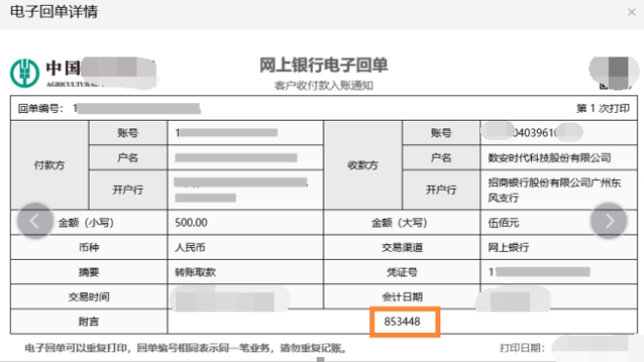
Task: Click the 网上银行 transaction channel value
Action: pos(509,247)
